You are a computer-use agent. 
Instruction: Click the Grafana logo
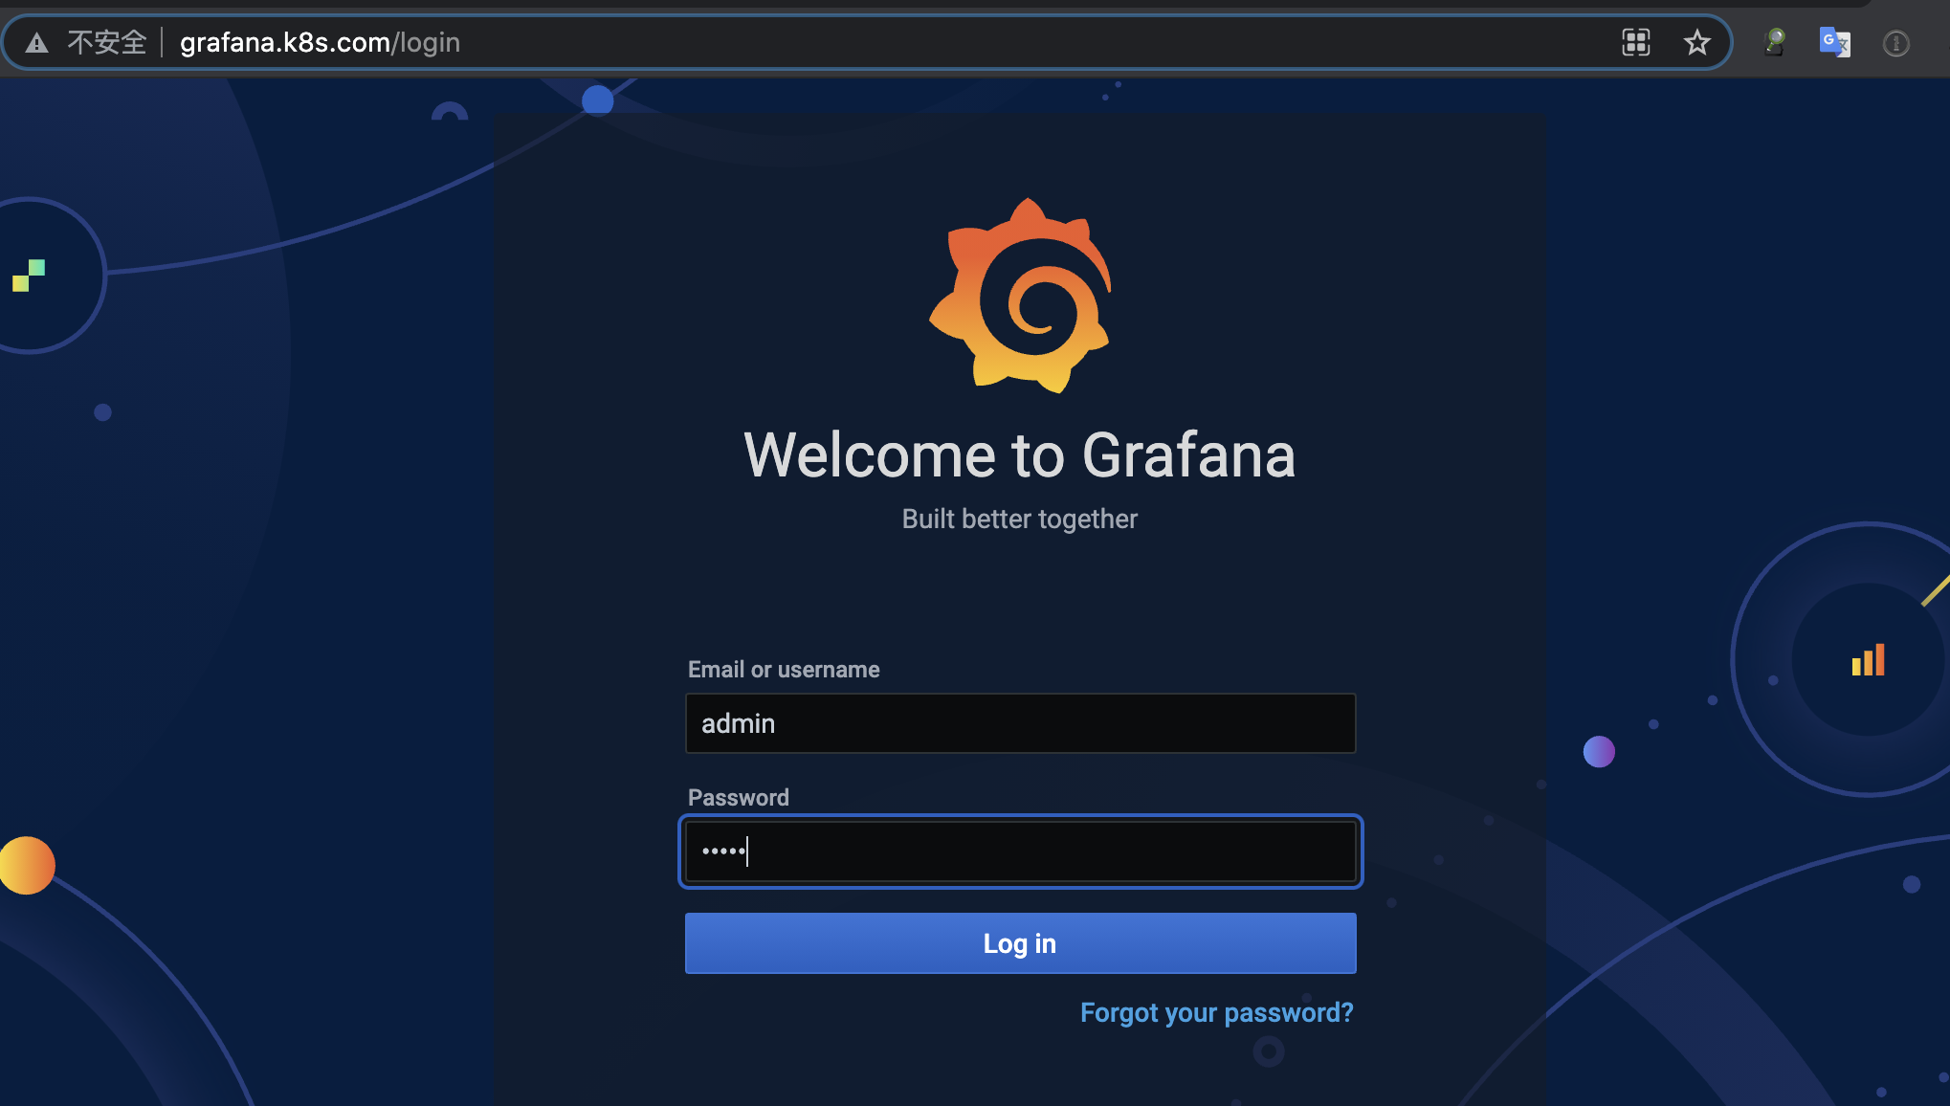pos(1020,296)
